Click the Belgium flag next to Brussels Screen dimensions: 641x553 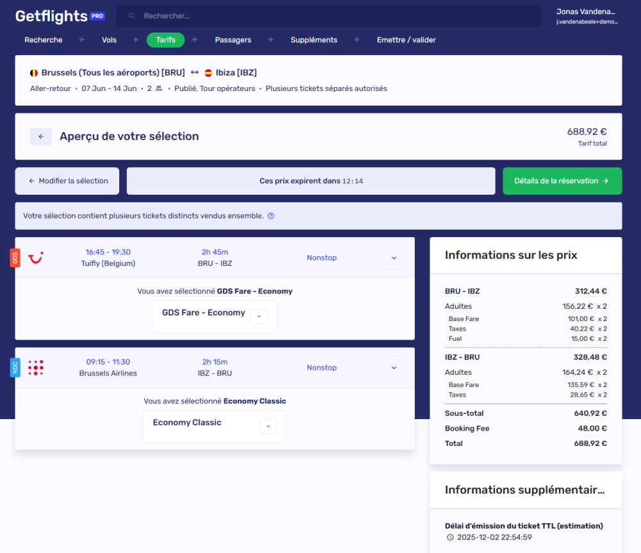click(x=33, y=72)
